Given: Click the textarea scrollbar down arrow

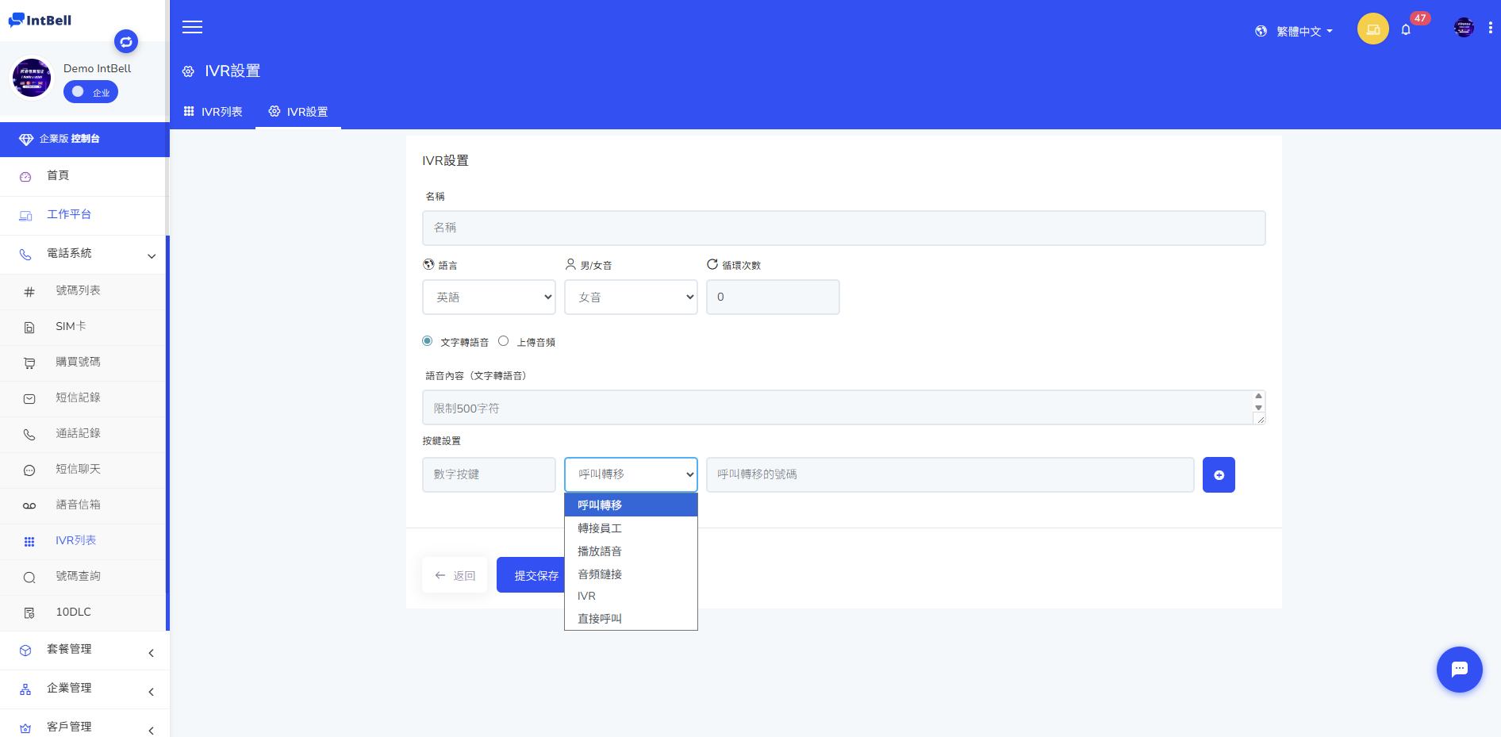Looking at the screenshot, I should (x=1258, y=408).
